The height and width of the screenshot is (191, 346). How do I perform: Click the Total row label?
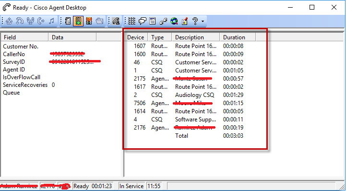point(181,136)
